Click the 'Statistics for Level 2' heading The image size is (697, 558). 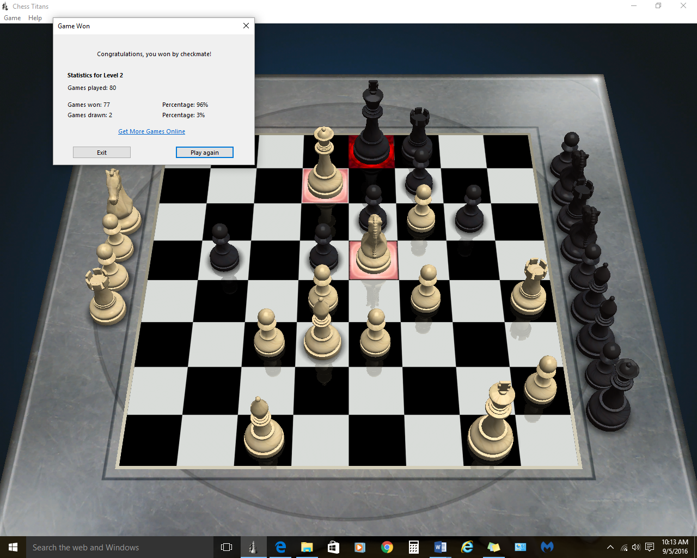(x=95, y=75)
